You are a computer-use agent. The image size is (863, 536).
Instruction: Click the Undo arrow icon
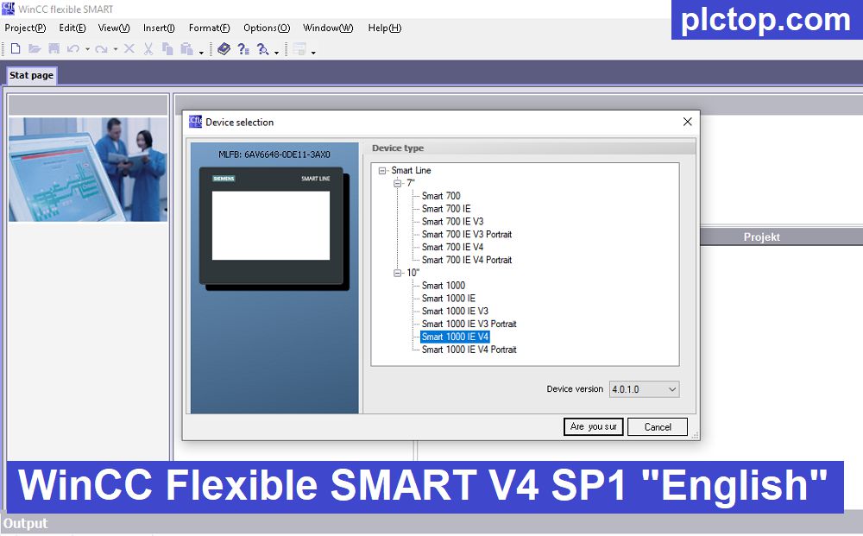[72, 49]
